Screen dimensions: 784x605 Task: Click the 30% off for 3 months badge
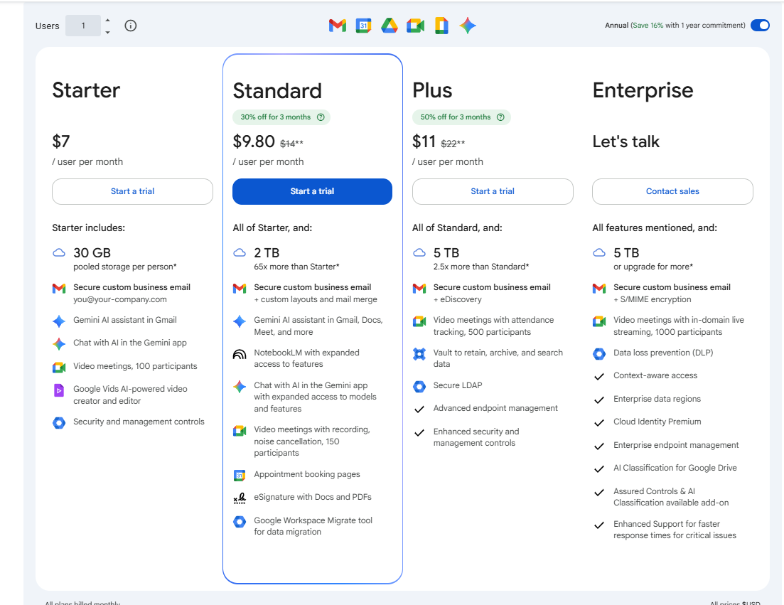[281, 117]
